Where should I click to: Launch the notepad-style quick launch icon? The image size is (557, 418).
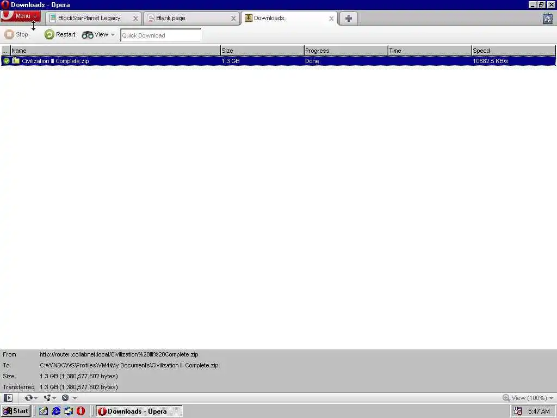(x=44, y=411)
